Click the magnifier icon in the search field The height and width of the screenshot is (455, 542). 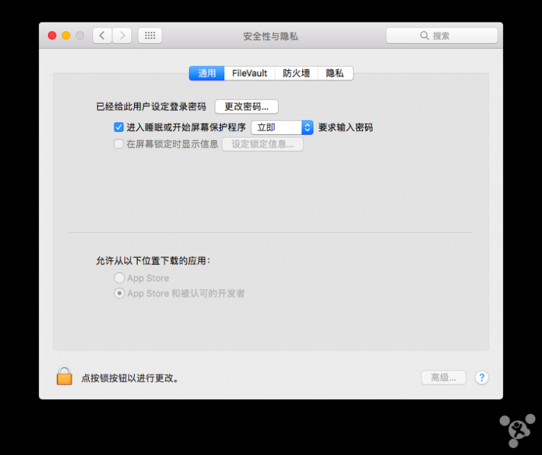tap(424, 35)
